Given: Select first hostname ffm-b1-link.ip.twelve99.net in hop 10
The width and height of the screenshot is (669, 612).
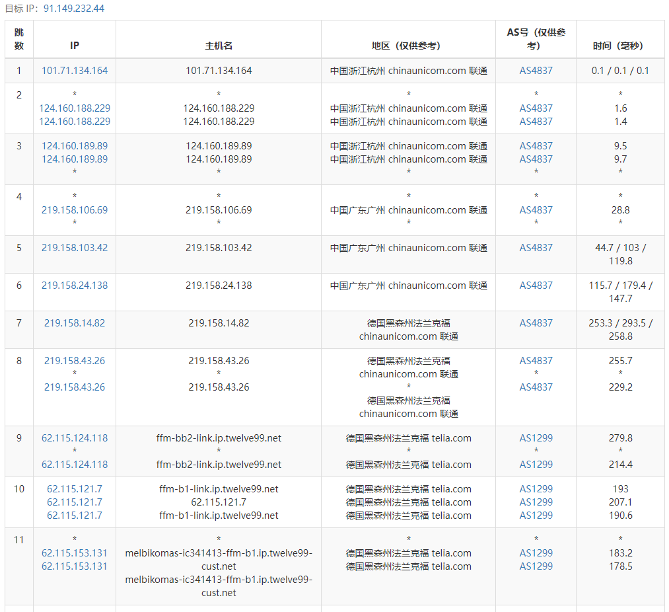Looking at the screenshot, I should click(219, 488).
